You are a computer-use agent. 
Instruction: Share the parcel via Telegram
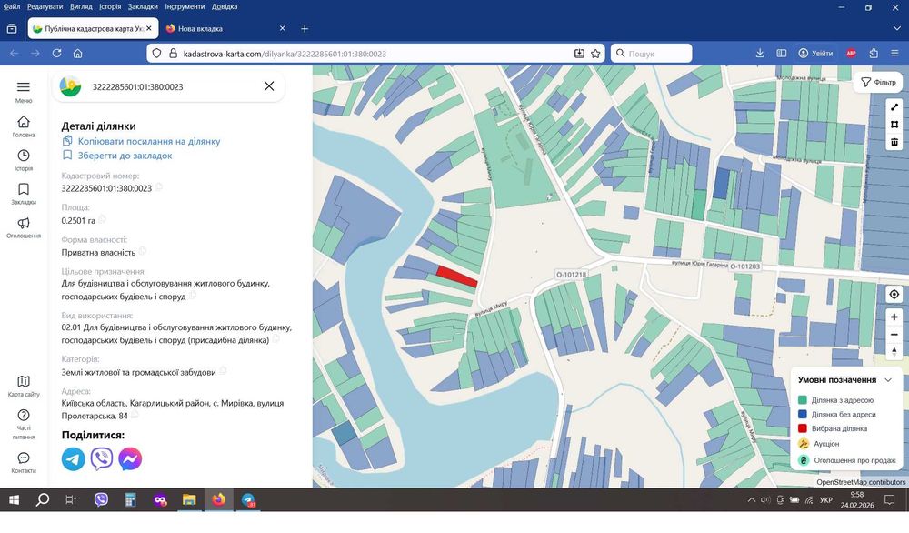point(73,458)
